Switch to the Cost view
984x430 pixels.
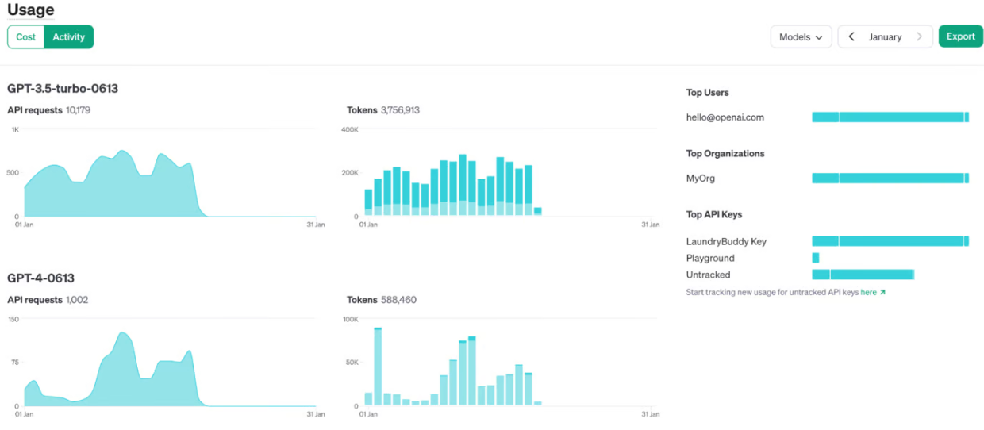26,36
